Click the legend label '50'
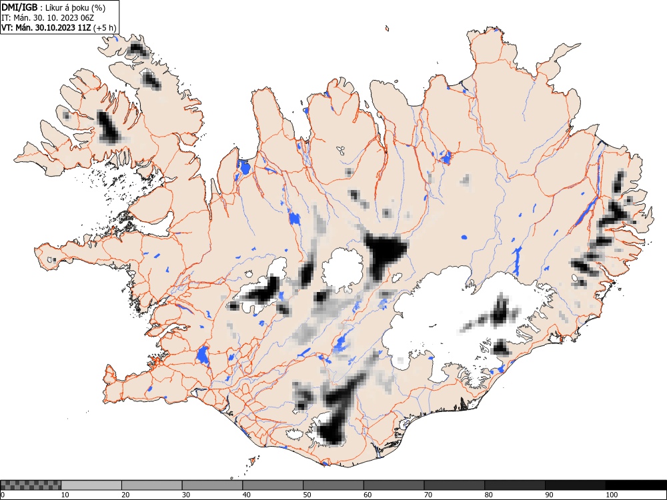This screenshot has height=500, width=667. tap(307, 495)
